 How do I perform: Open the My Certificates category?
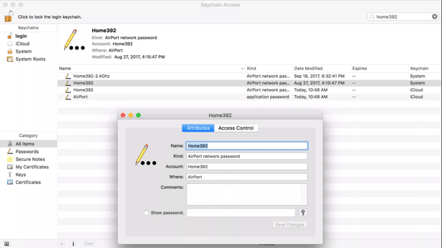click(31, 167)
